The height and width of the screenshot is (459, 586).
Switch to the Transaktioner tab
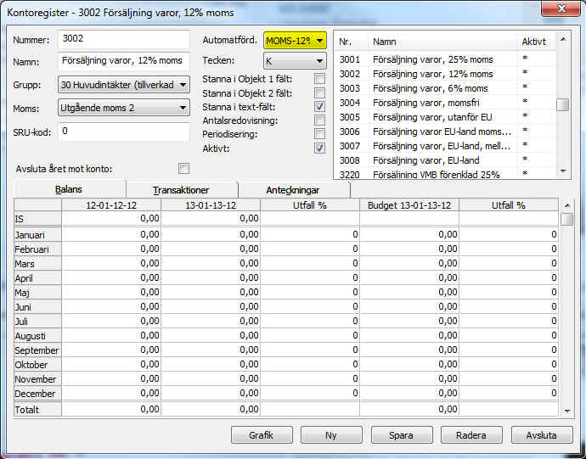(181, 190)
